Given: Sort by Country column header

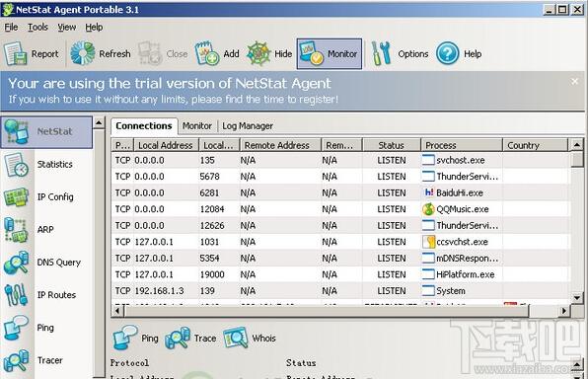Looking at the screenshot, I should (x=535, y=145).
